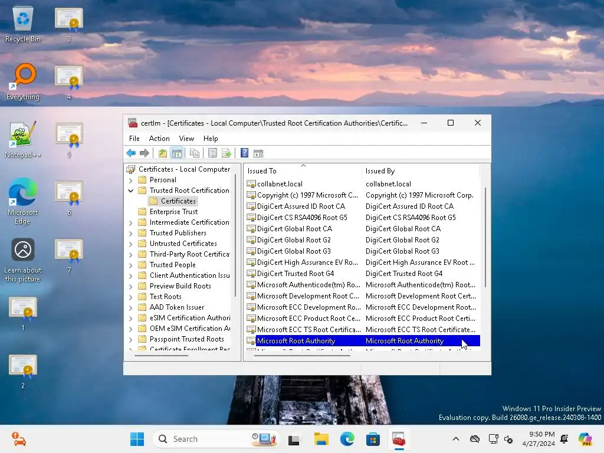Select certificate file named 7 on desktop
Image resolution: width=604 pixels, height=453 pixels.
(69, 256)
